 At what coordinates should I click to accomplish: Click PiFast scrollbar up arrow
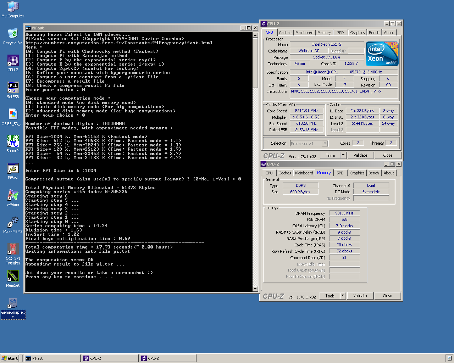click(255, 35)
